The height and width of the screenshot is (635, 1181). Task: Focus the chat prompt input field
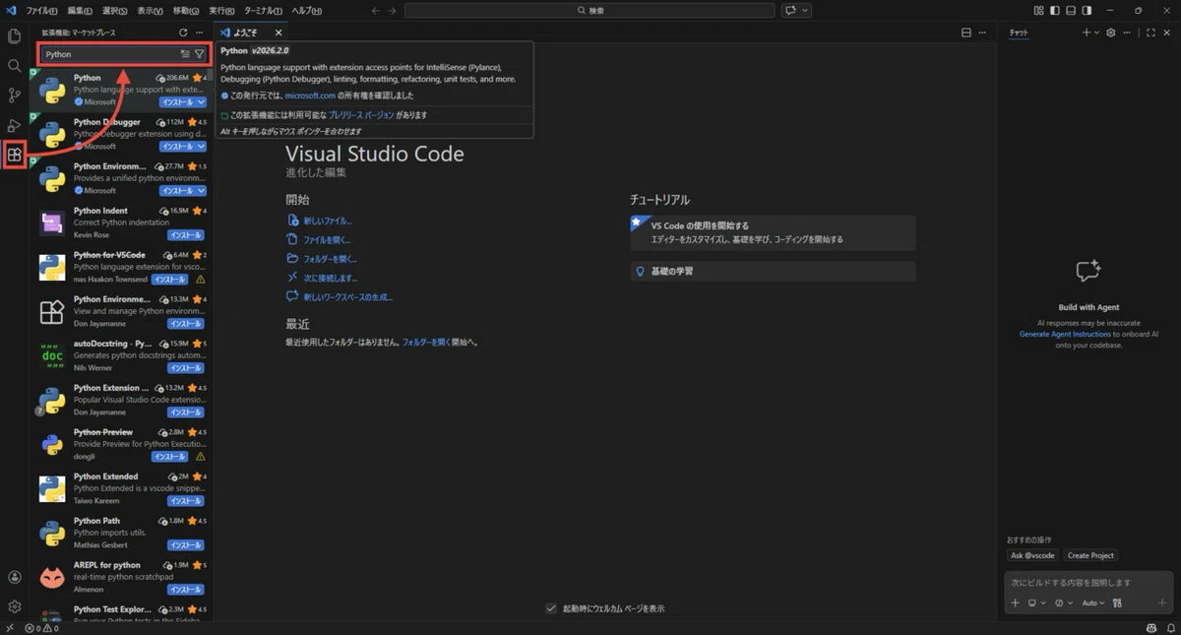(x=1088, y=582)
